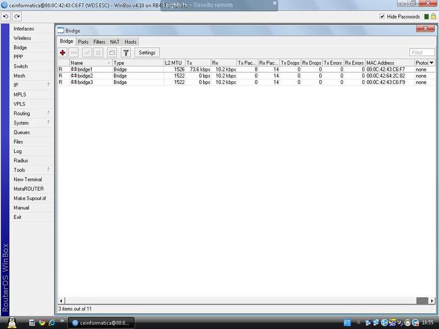Image resolution: width=439 pixels, height=329 pixels.
Task: Select the bridge3 row
Action: [x=246, y=82]
